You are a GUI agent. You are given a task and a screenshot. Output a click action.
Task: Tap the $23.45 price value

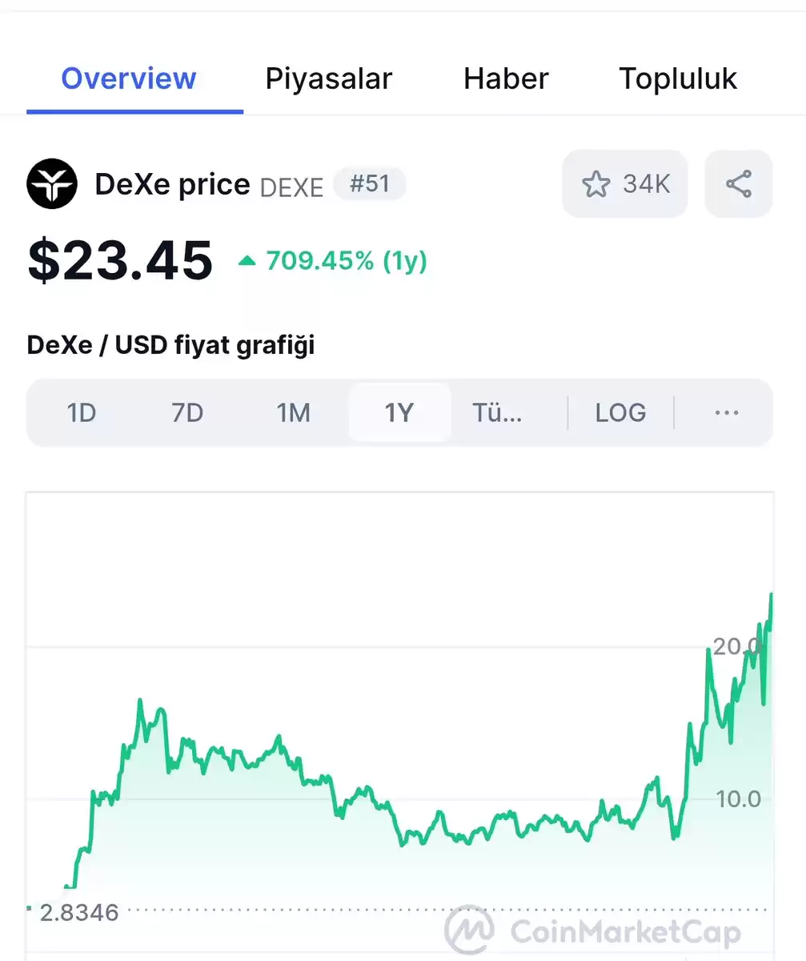[x=120, y=261]
